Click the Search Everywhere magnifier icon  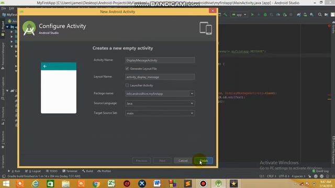[x=320, y=15]
